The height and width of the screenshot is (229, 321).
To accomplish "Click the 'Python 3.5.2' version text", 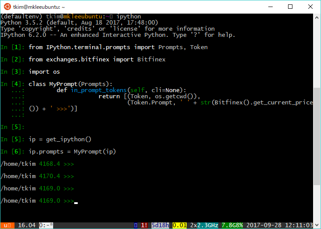I will click(21, 23).
